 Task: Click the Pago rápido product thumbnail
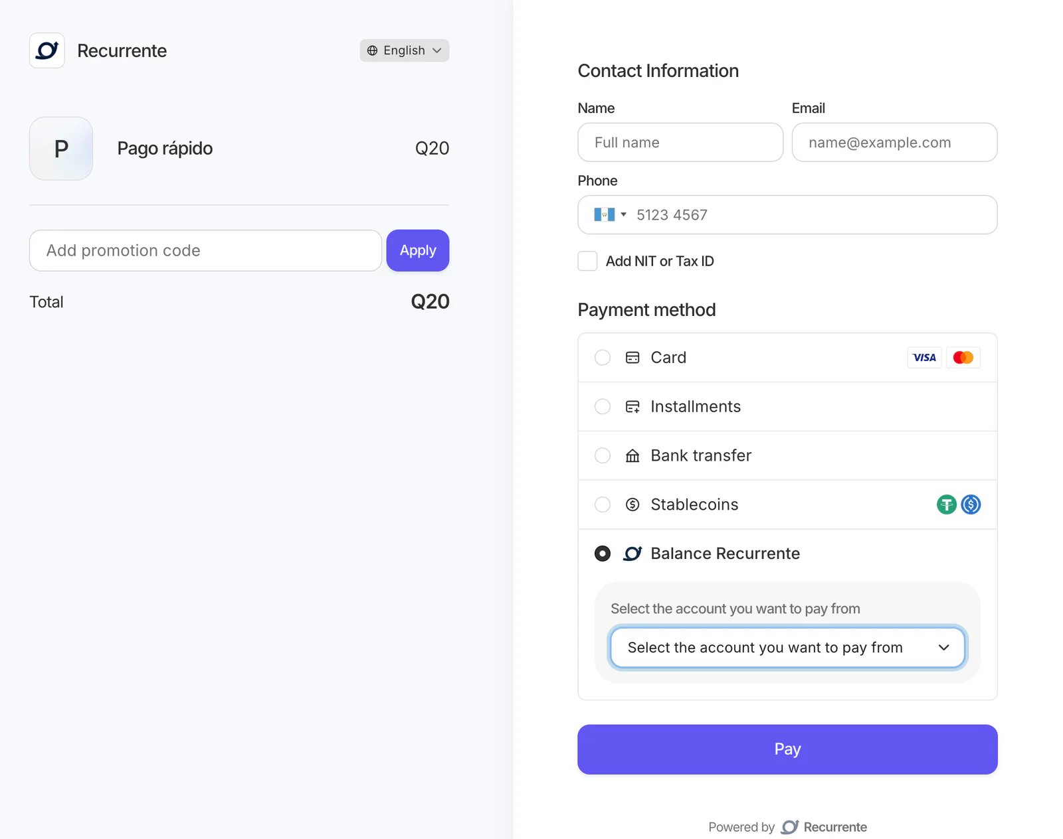point(61,149)
